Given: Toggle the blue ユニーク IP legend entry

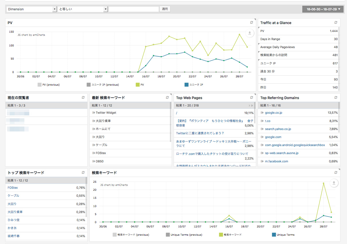Looking at the screenshot, I should pos(194,85).
